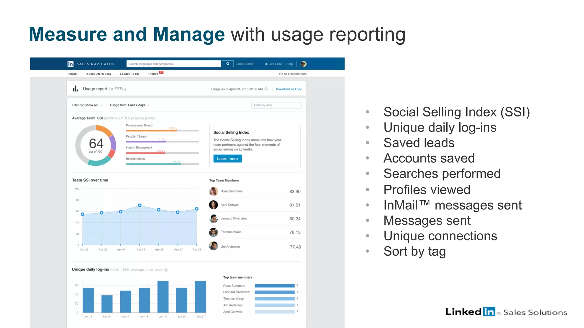Click the People / Search score bar

pyautogui.click(x=162, y=142)
